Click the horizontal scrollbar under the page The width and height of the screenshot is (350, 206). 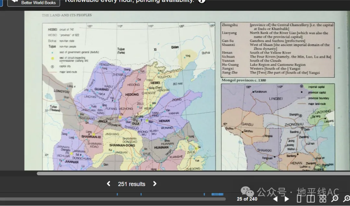click(x=193, y=173)
